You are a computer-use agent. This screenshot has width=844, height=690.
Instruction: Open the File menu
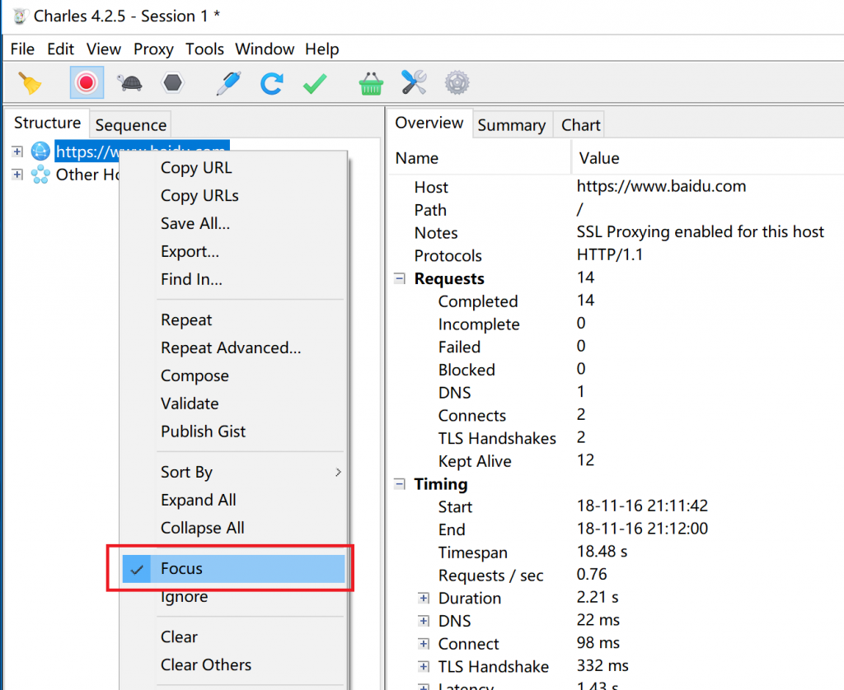[22, 49]
